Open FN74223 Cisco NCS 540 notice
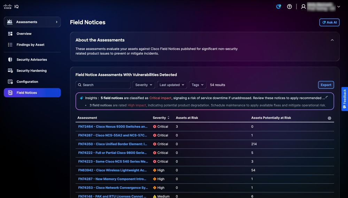This screenshot has height=198, width=348. (113, 161)
